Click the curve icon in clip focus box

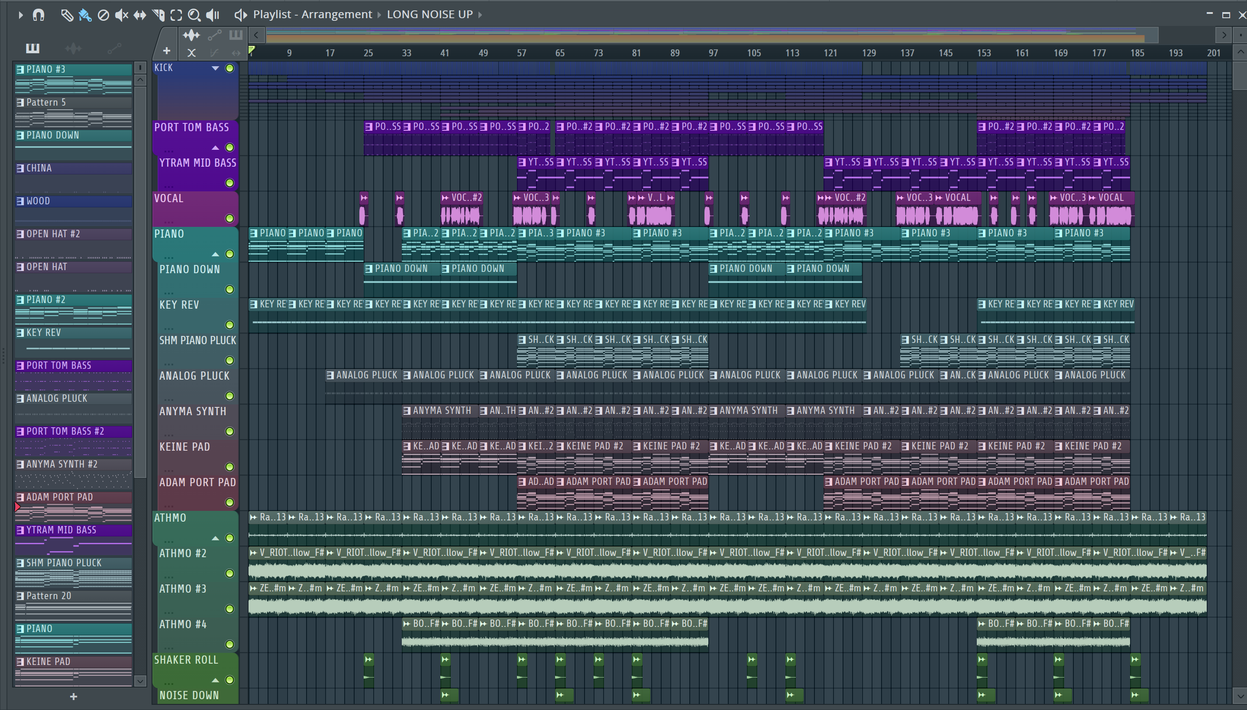(x=215, y=53)
